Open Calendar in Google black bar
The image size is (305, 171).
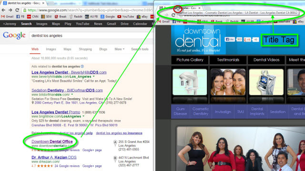tap(140, 24)
